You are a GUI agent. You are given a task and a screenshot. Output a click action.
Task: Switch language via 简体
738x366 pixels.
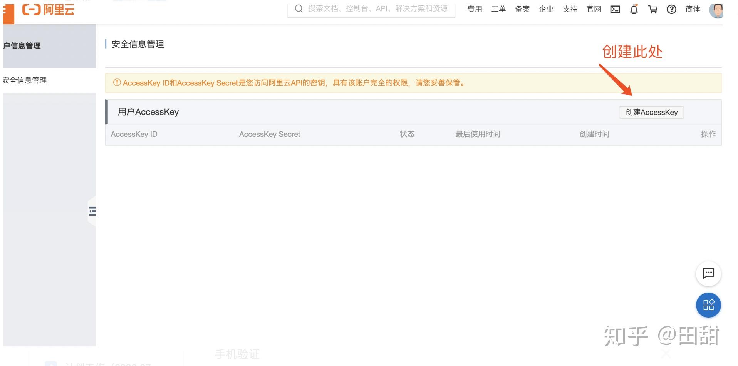click(x=693, y=9)
